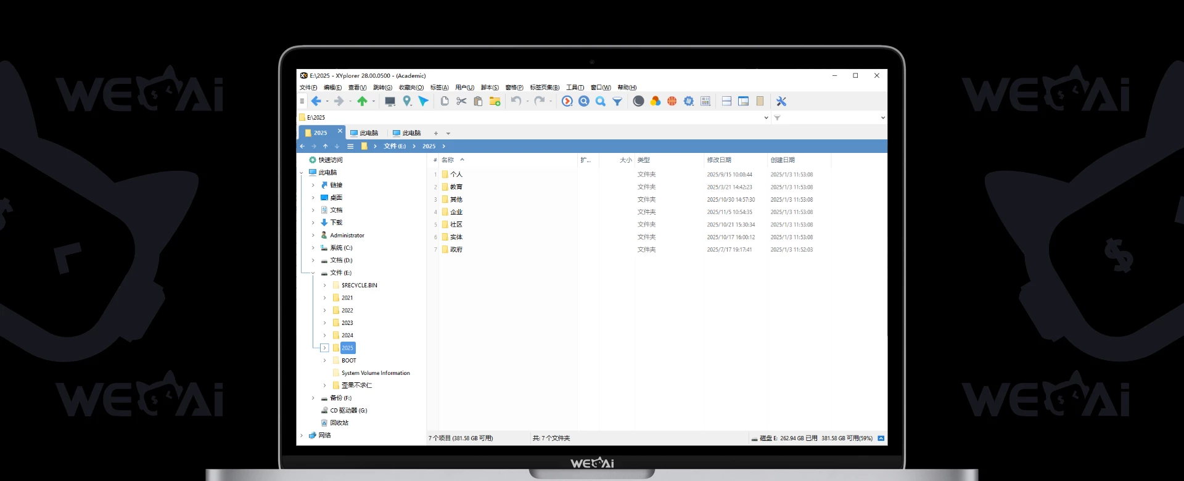Expand the 网络 tree node

[x=302, y=435]
